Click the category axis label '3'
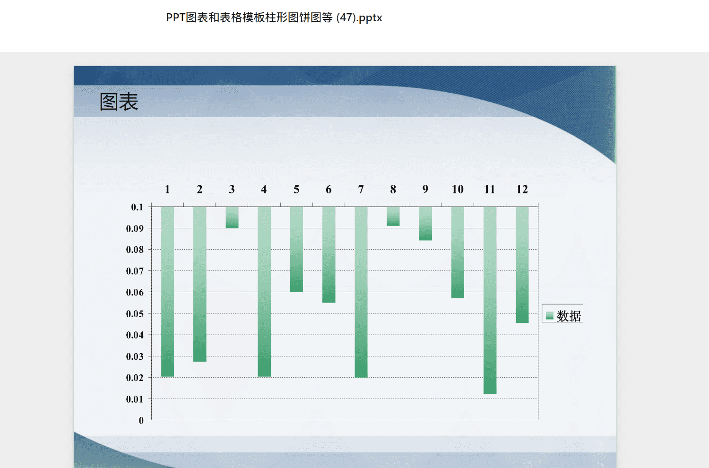Image resolution: width=709 pixels, height=468 pixels. (x=232, y=190)
